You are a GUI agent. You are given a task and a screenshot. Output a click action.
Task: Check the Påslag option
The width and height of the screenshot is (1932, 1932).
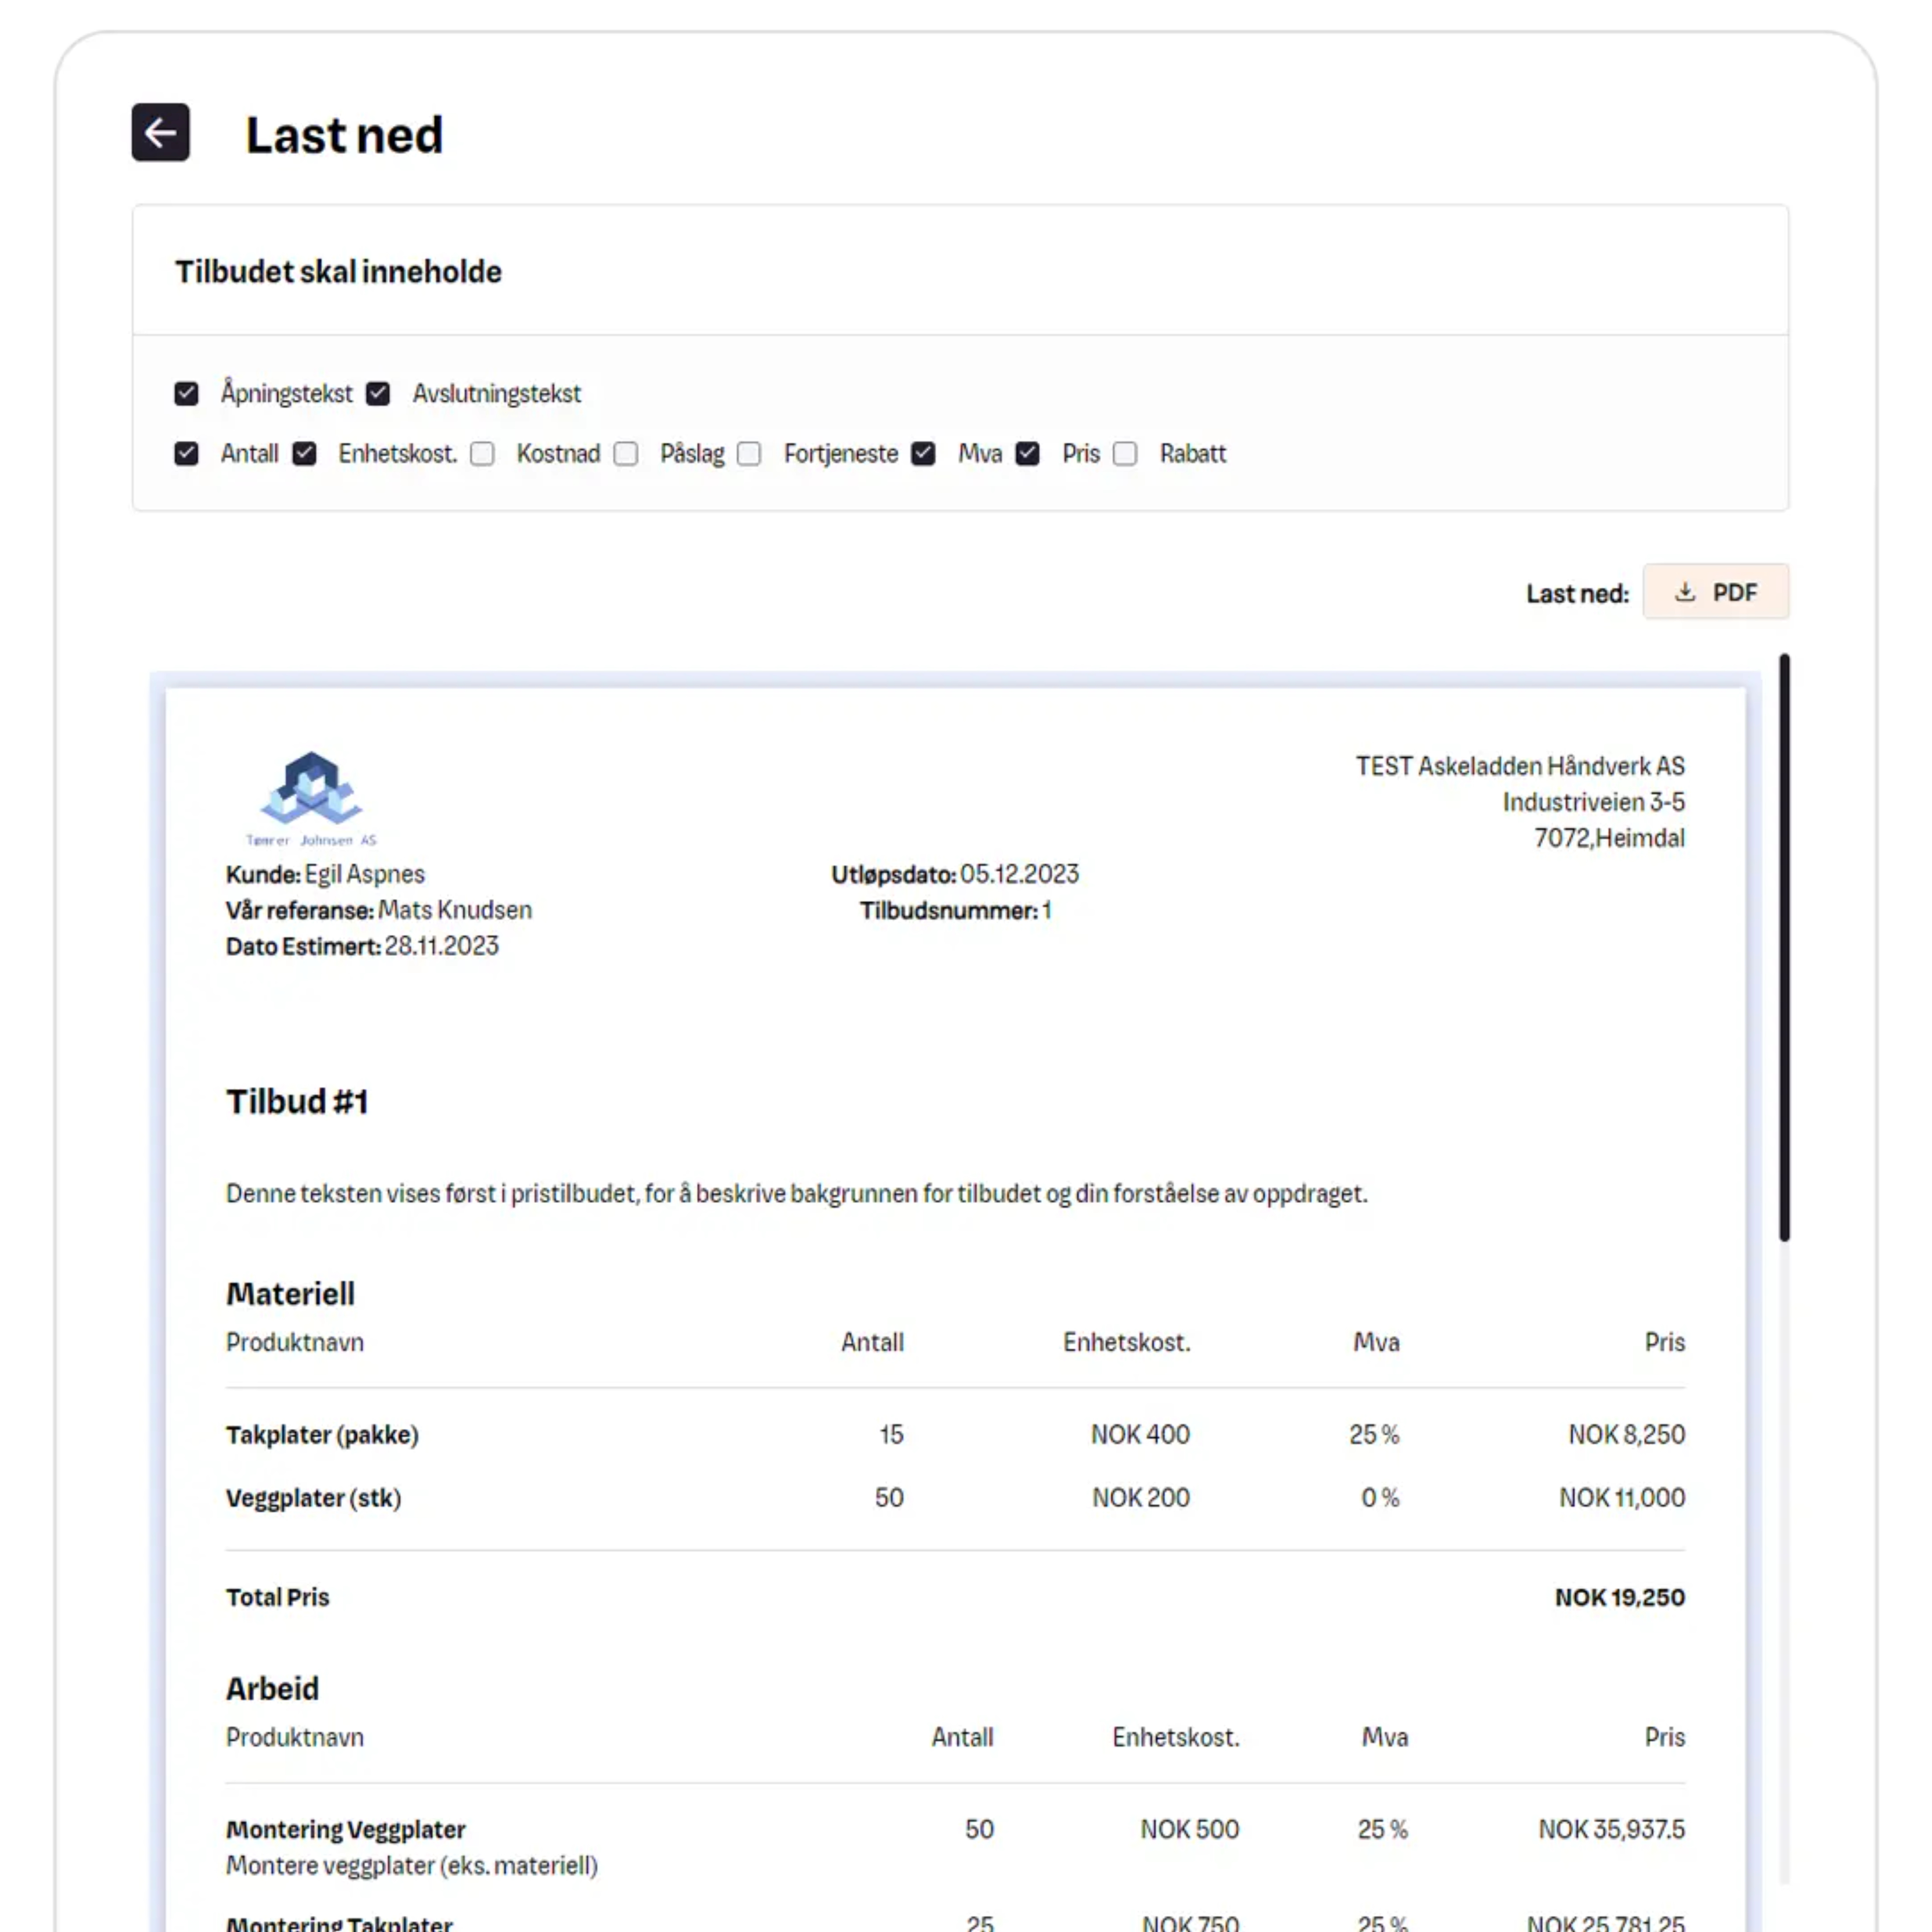[626, 454]
